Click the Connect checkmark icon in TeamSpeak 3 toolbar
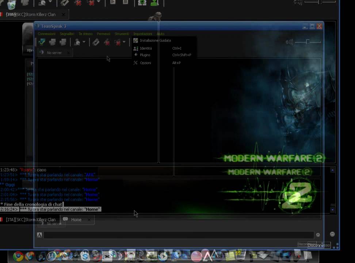This screenshot has width=355, height=263. 42,42
